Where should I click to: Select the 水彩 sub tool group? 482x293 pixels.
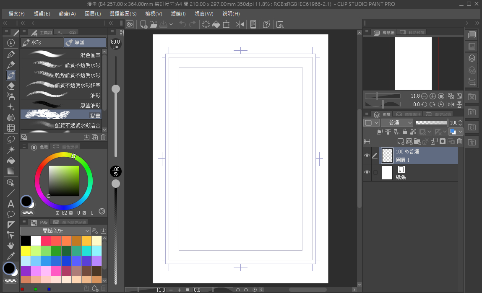tap(42, 42)
